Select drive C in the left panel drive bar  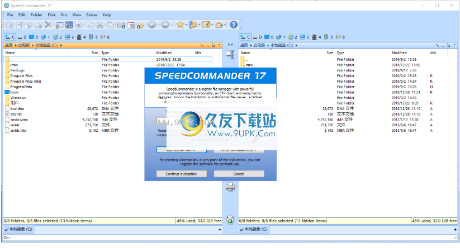pyautogui.click(x=10, y=37)
